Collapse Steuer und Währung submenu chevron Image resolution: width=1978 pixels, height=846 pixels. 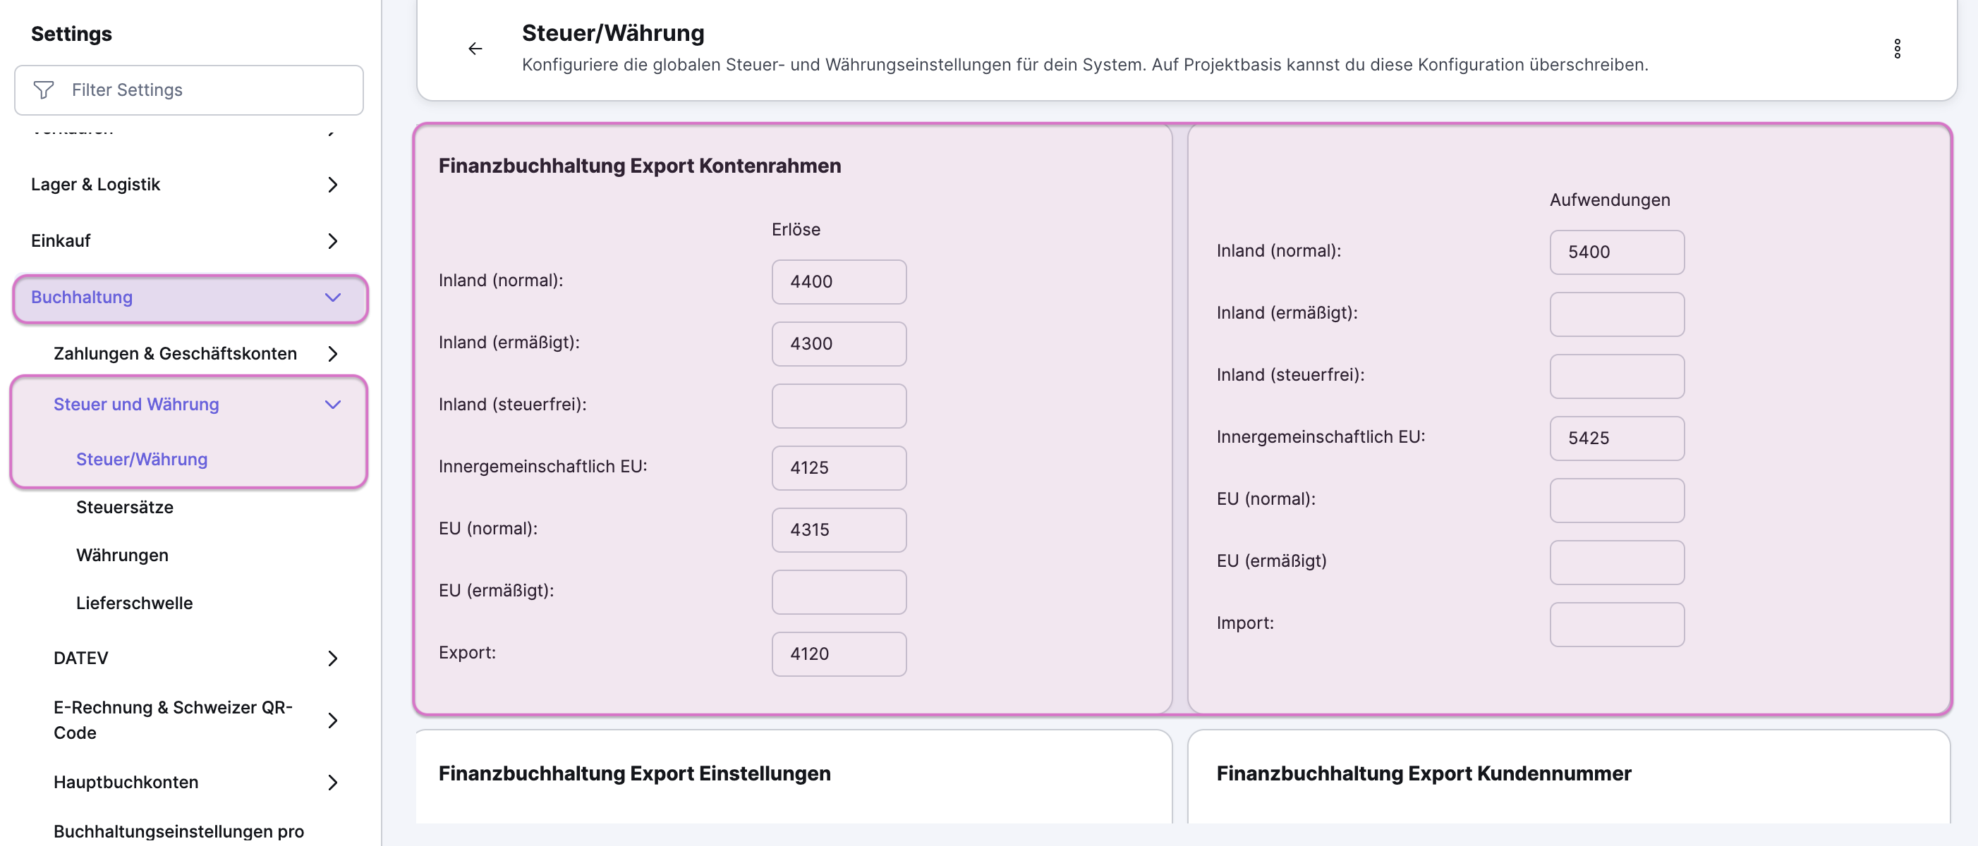[332, 405]
